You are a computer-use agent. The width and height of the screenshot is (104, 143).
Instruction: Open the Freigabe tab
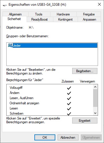(89, 14)
